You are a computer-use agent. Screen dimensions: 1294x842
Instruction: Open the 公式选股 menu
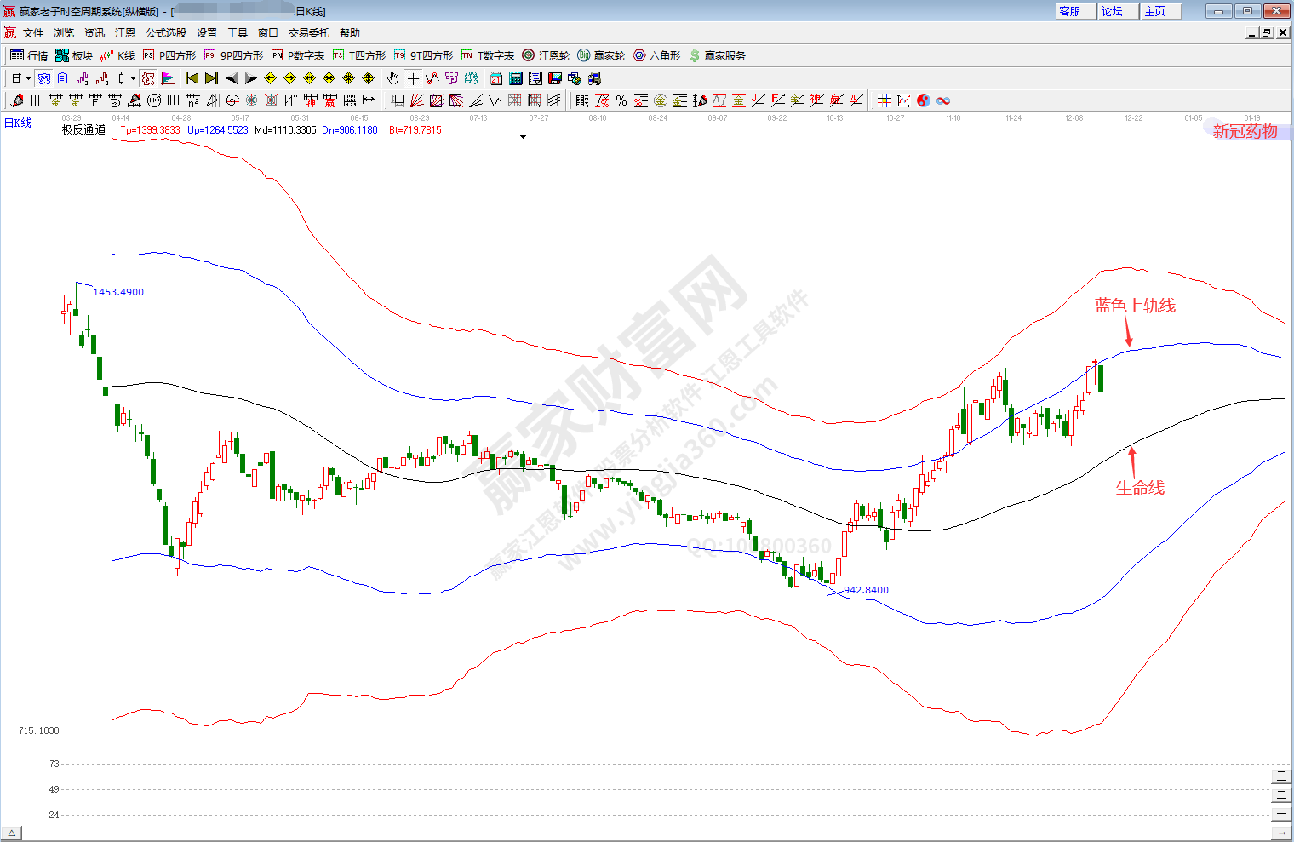coord(166,33)
